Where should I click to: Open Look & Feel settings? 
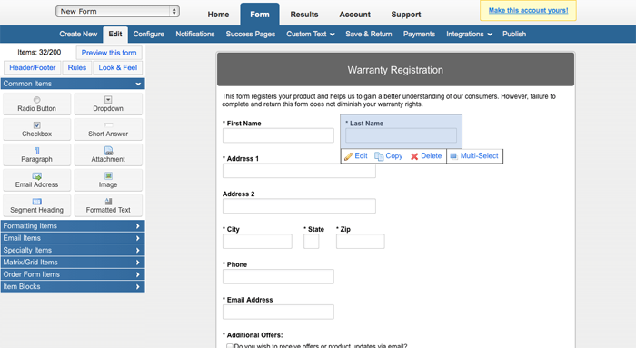(x=118, y=68)
